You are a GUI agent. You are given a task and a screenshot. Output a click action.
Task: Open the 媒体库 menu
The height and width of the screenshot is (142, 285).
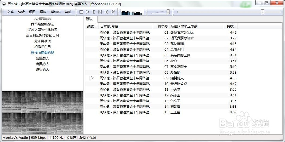point(55,12)
